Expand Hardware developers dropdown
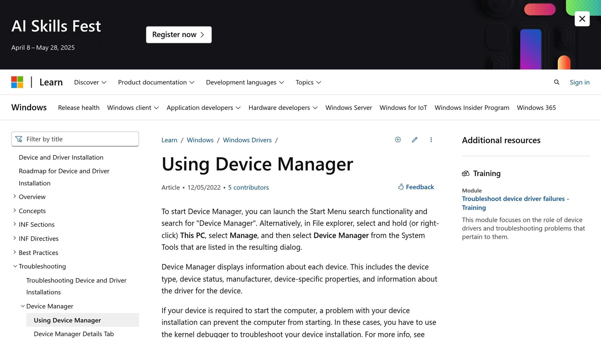Screen dimensions: 601x338 coord(283,108)
